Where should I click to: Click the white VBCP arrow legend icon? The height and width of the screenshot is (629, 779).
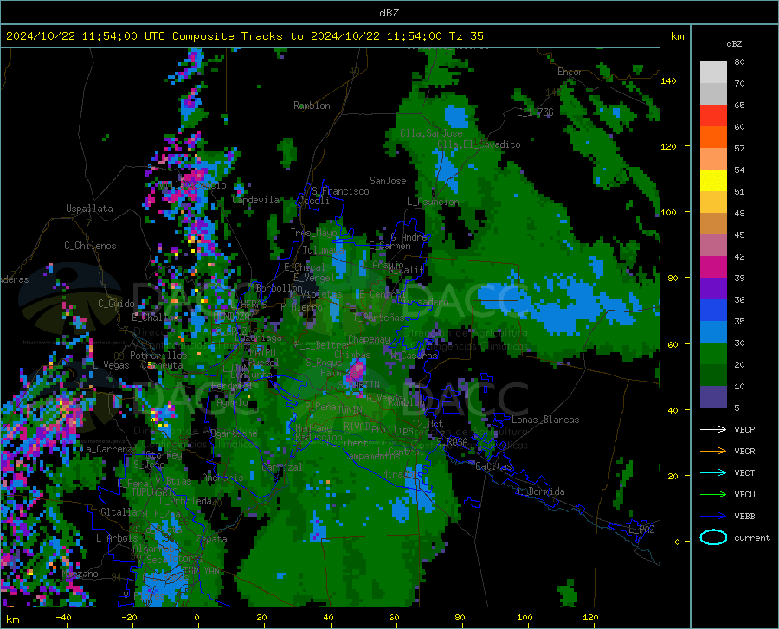click(x=713, y=429)
